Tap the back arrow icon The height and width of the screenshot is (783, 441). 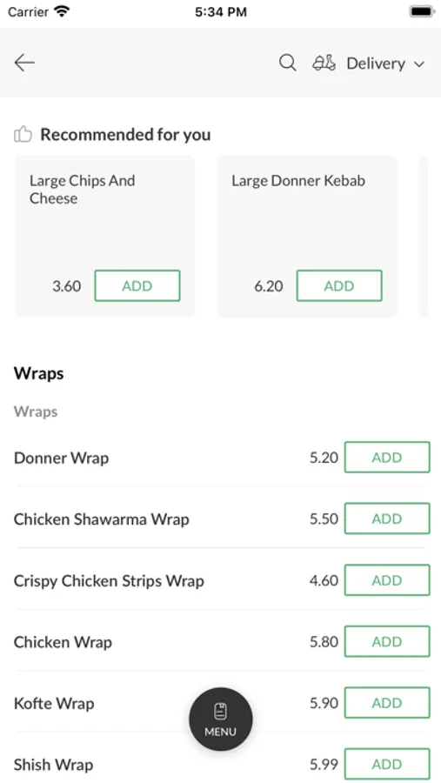(x=24, y=63)
